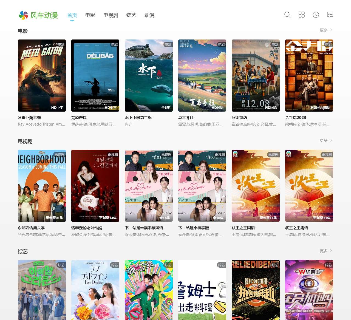Click the 请和我的老公结婚 title link
Screen dimensions: 351x320
tap(87, 228)
